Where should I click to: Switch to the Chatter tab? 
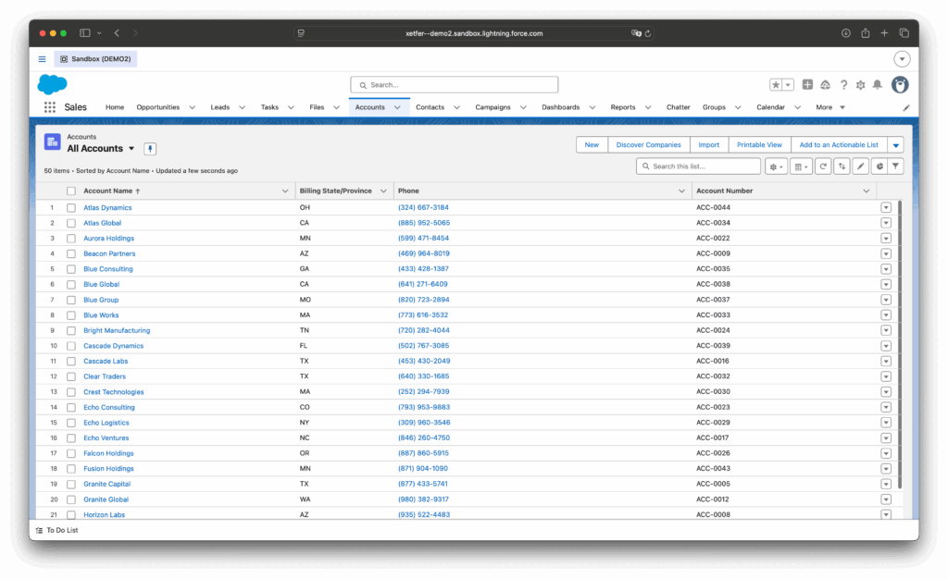click(678, 107)
